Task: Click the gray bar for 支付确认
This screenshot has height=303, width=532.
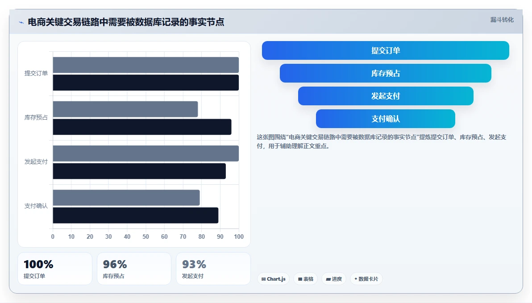Action: 126,198
